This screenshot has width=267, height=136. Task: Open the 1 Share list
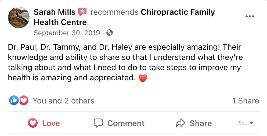(246, 101)
